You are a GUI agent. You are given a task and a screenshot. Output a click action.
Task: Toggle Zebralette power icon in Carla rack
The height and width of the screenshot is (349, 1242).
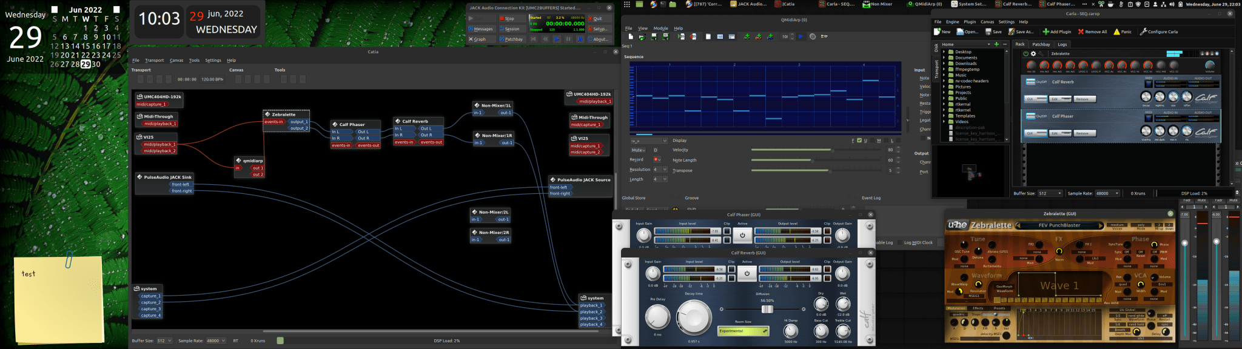(1026, 53)
